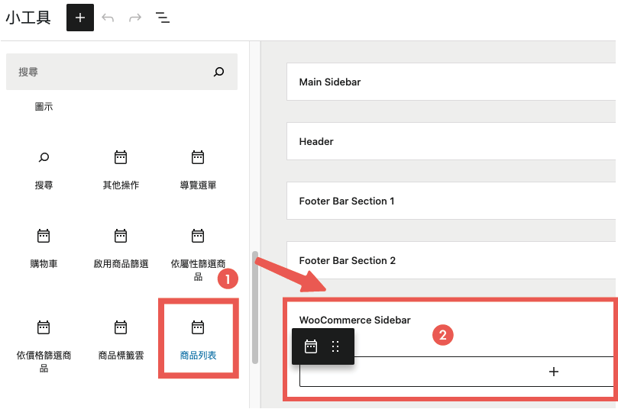
Task: Focus the 搜尋 block search field
Action: click(x=121, y=72)
